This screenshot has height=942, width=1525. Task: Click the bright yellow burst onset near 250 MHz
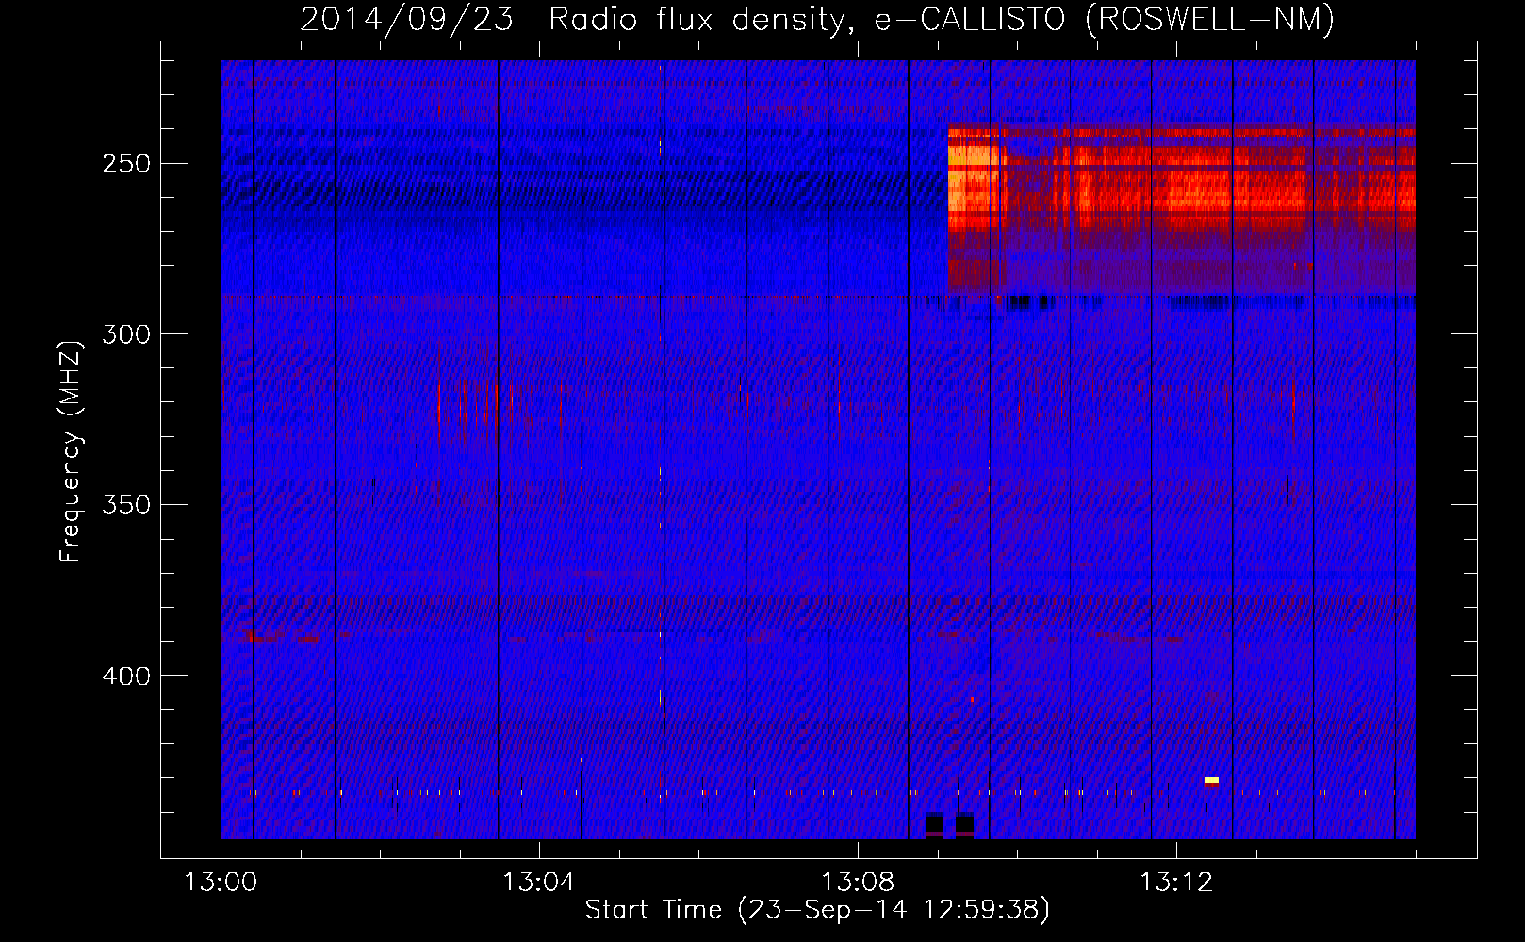tap(975, 179)
